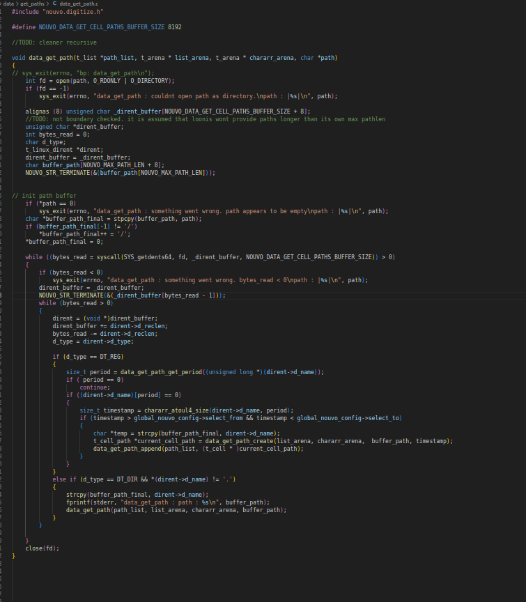Click 'SYS_getdents64' in the syscall
526x602 pixels.
pos(148,257)
